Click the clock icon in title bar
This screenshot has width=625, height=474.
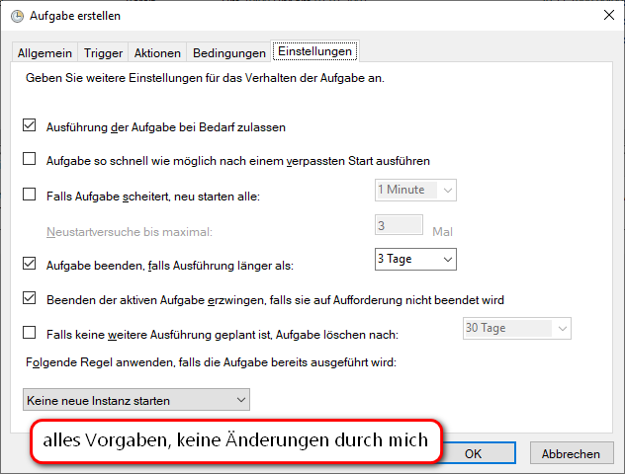coord(17,17)
